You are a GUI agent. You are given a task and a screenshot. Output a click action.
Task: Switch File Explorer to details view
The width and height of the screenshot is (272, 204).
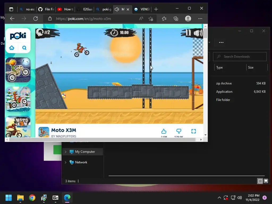click(260, 181)
